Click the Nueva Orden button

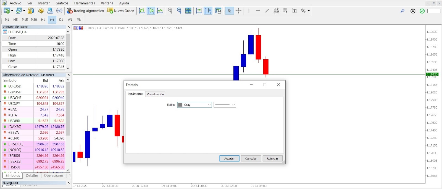click(121, 11)
